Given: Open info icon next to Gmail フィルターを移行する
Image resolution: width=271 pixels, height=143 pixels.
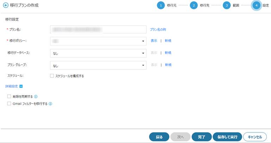Looking at the screenshot, I should click(50, 104).
